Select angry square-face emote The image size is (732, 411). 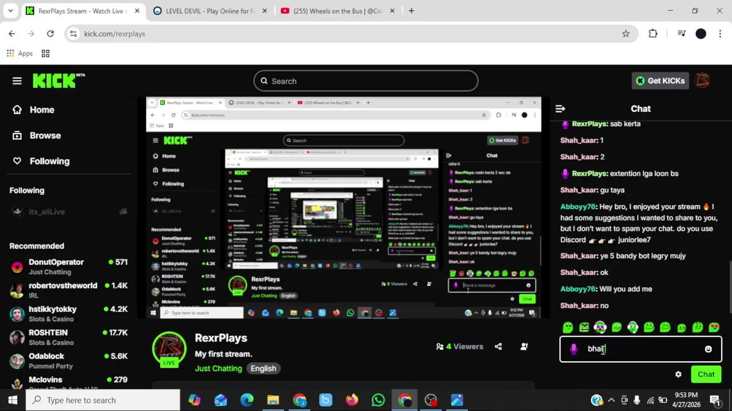584,327
